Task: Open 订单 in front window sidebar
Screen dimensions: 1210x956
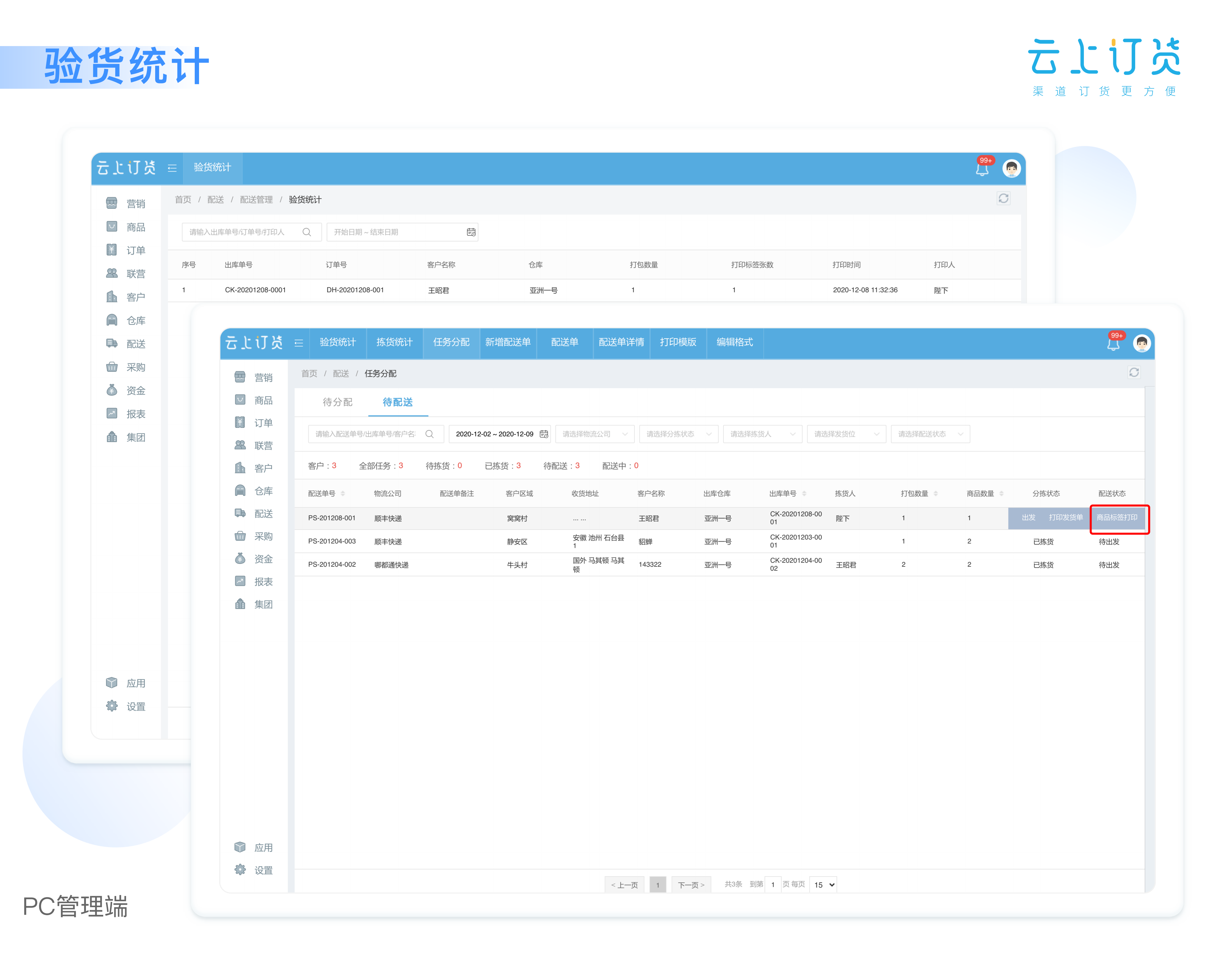Action: (255, 423)
